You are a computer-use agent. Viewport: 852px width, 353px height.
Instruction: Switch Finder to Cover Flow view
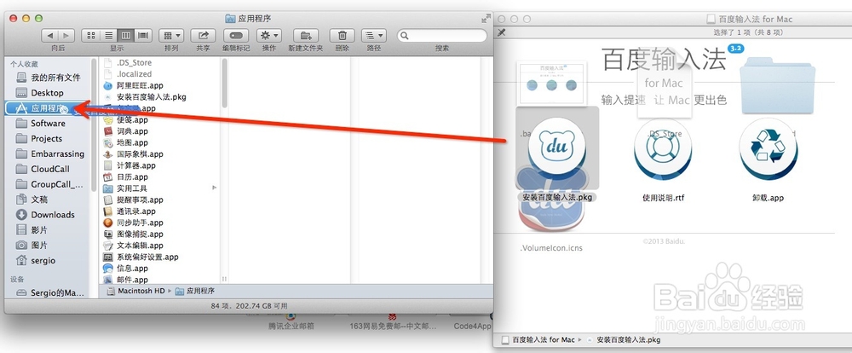pos(143,36)
